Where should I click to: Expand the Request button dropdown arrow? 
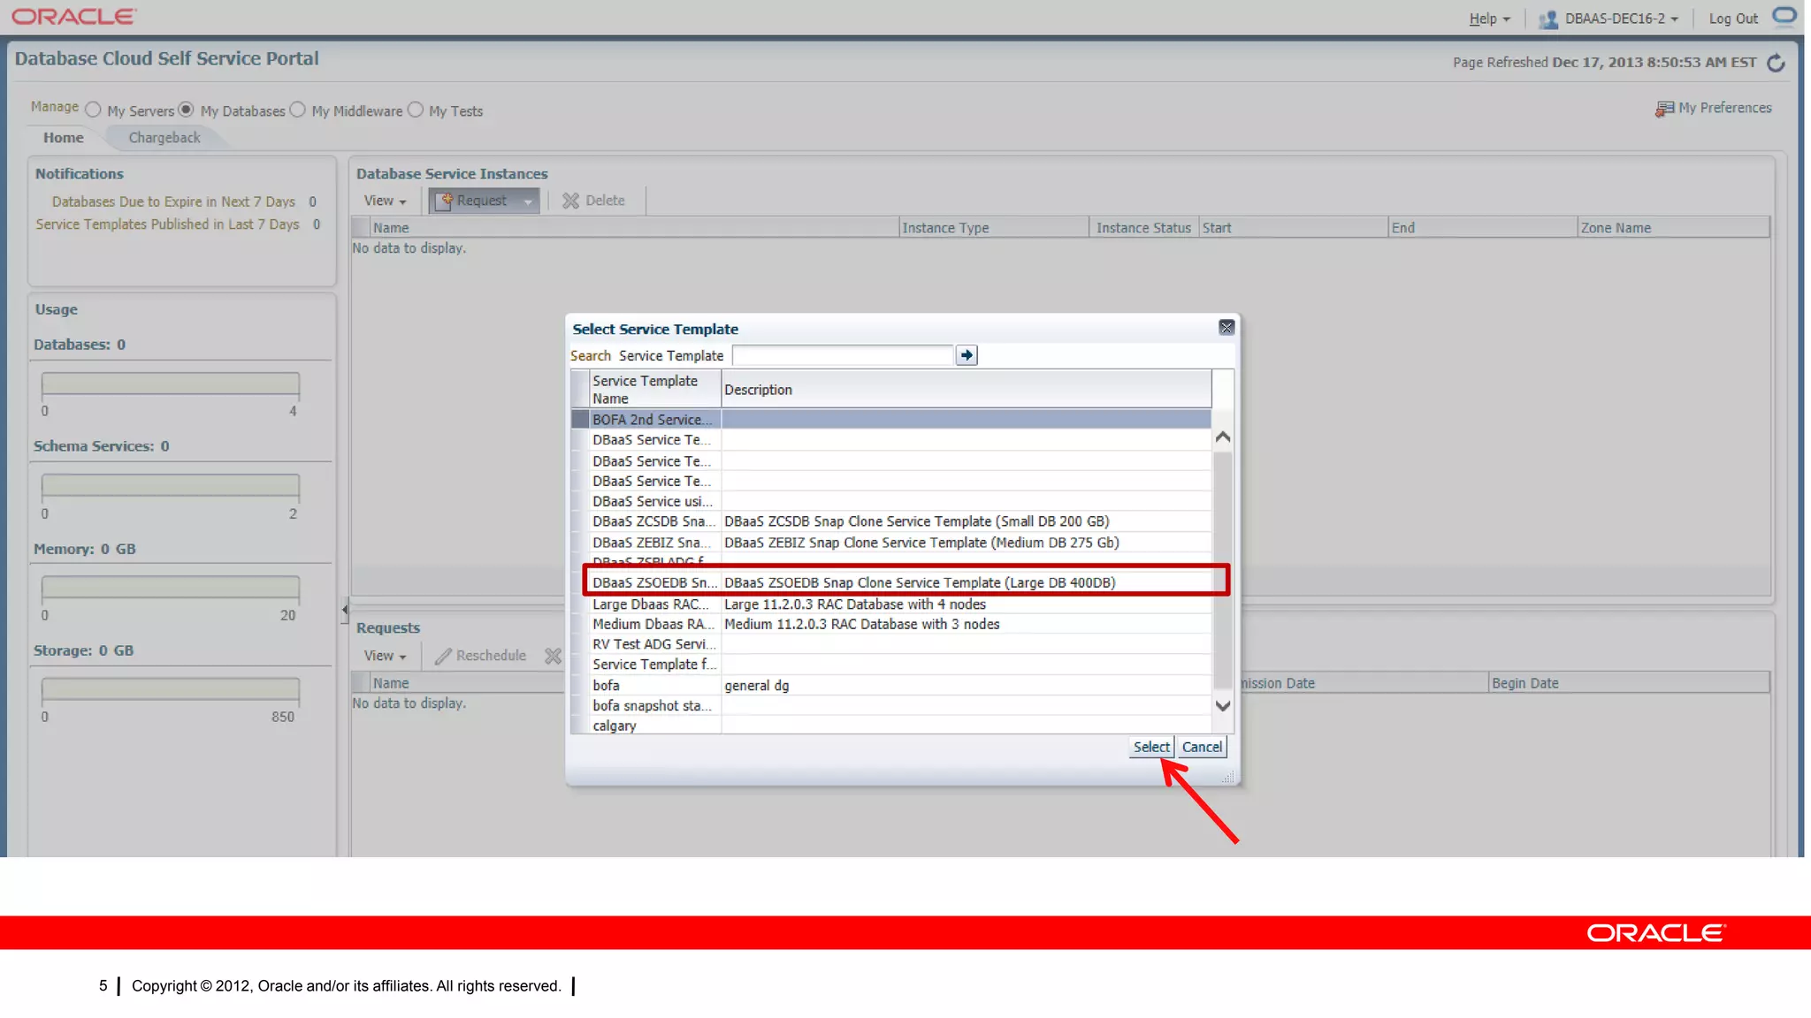click(x=528, y=201)
